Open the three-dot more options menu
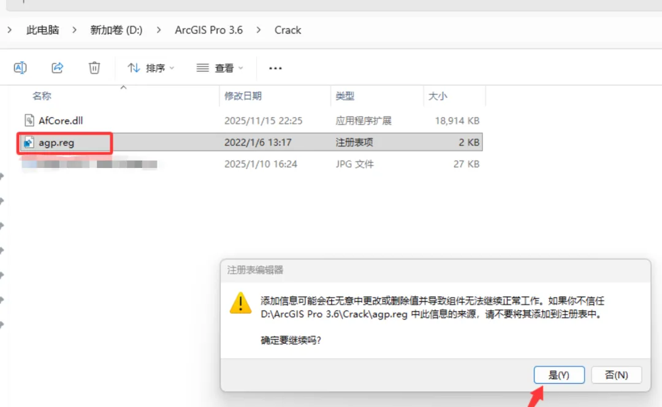This screenshot has width=662, height=407. (x=275, y=68)
